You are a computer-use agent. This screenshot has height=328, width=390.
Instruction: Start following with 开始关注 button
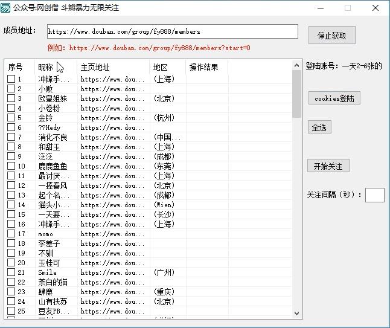pyautogui.click(x=328, y=166)
